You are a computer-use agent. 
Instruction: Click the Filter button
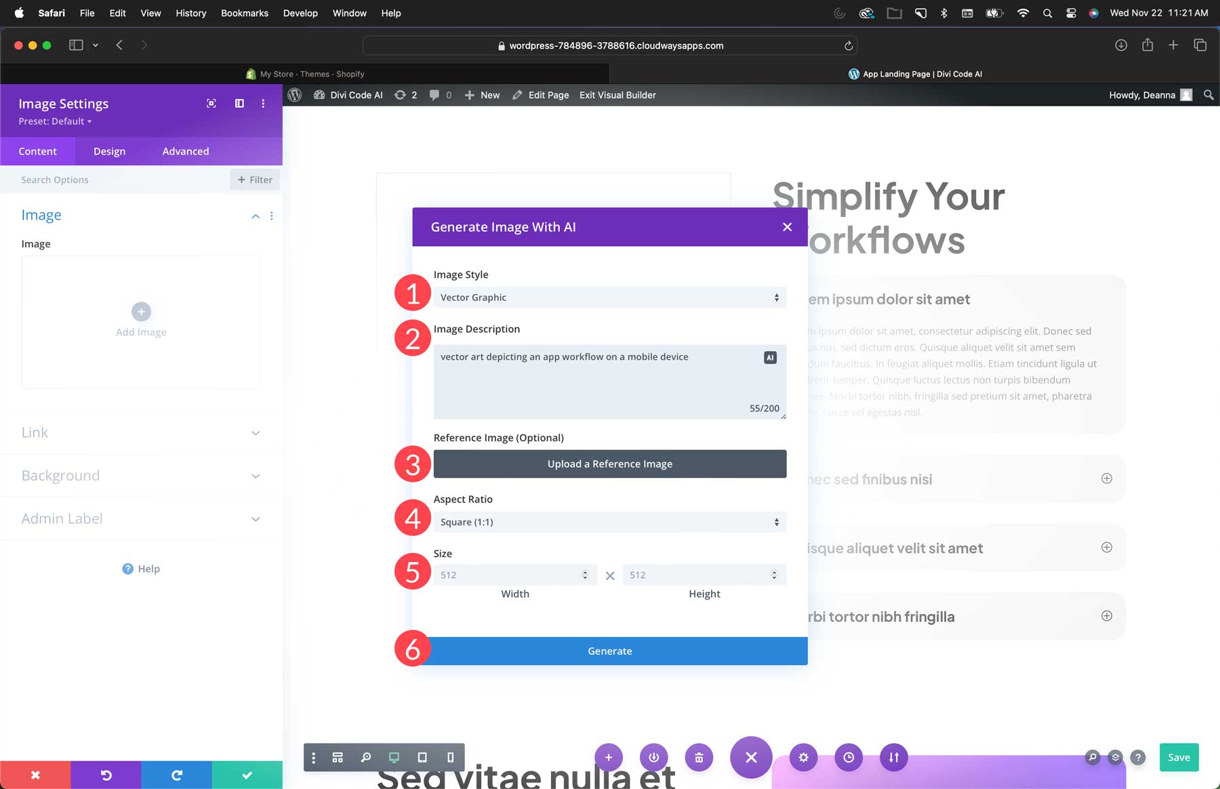[x=255, y=180]
